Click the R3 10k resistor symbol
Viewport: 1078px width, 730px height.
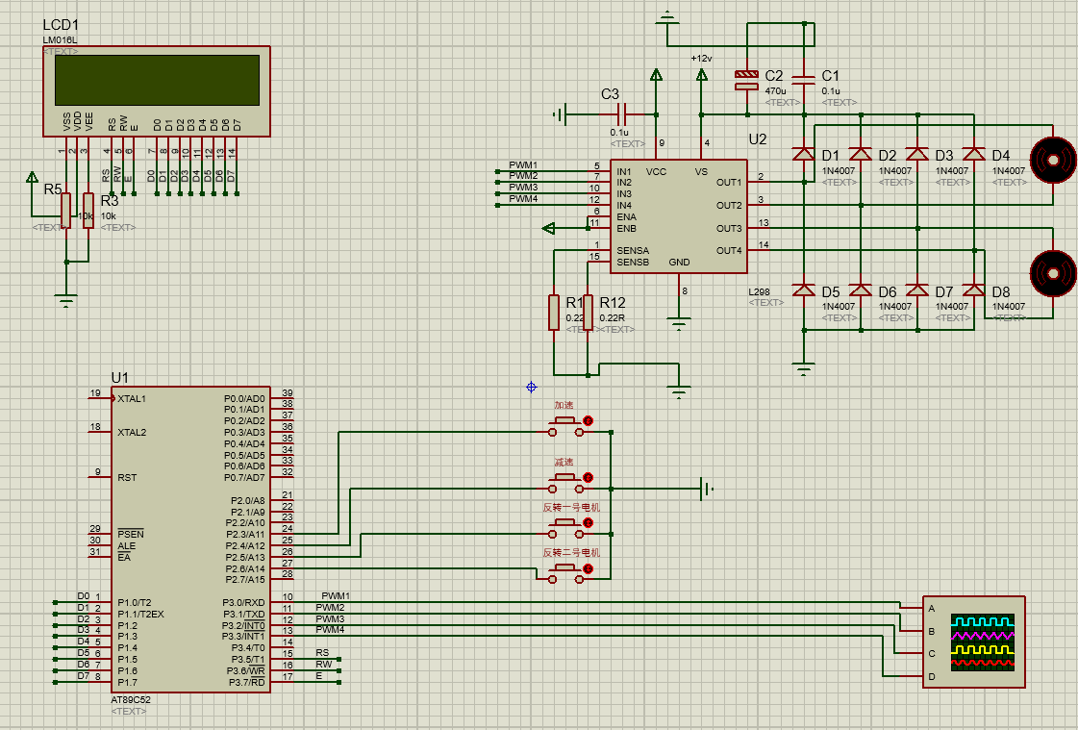point(88,210)
